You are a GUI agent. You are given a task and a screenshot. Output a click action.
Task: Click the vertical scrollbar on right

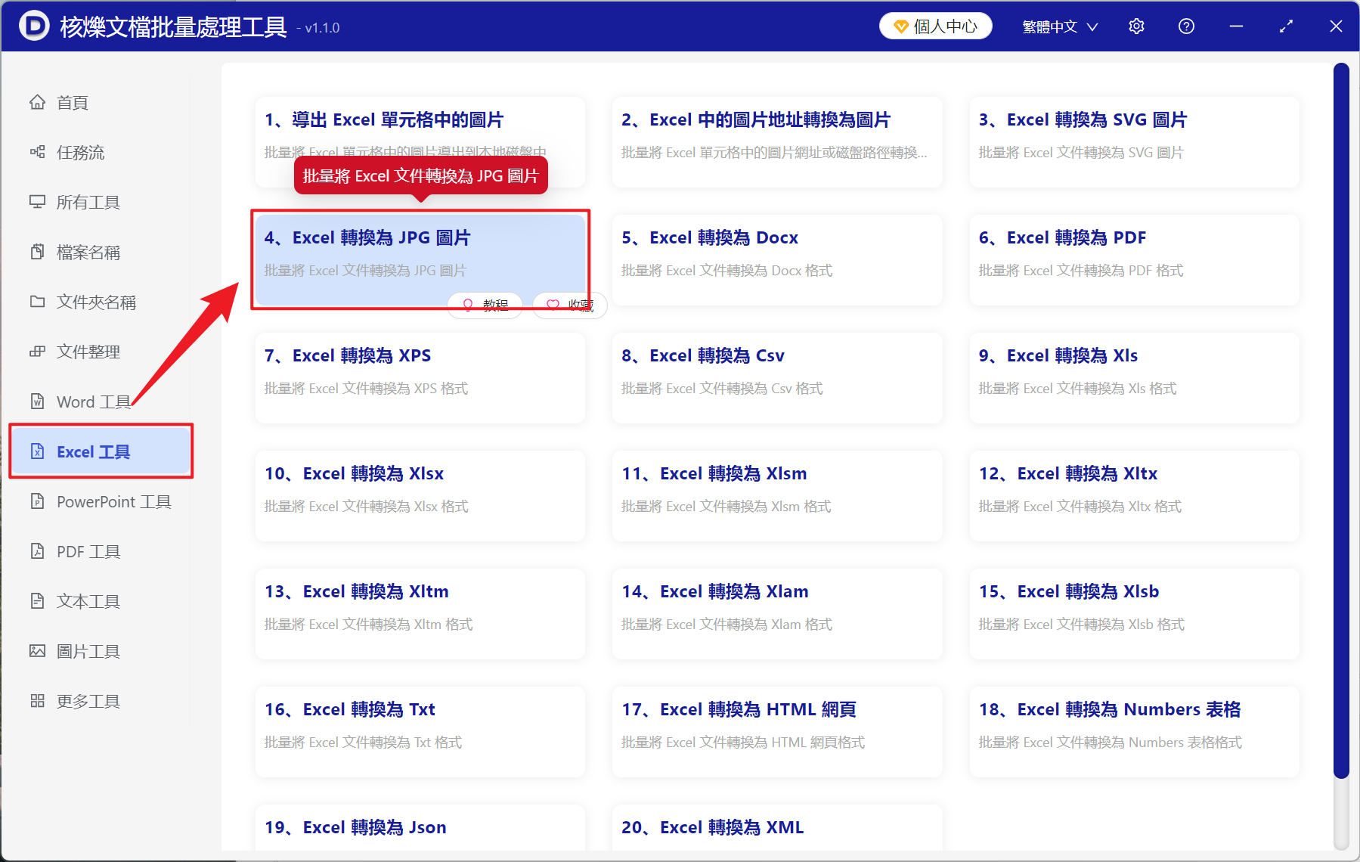1341,420
